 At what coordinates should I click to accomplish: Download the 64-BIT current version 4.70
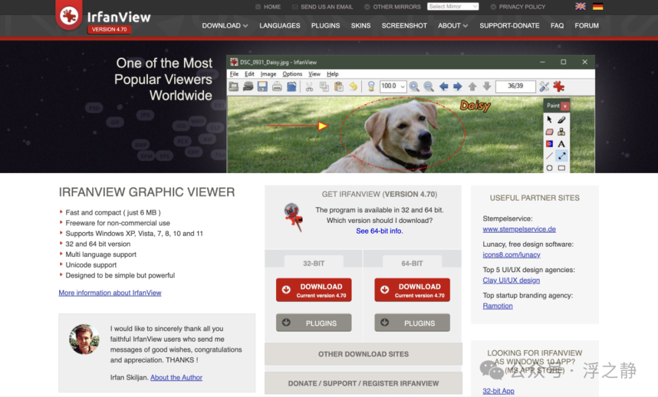click(412, 290)
